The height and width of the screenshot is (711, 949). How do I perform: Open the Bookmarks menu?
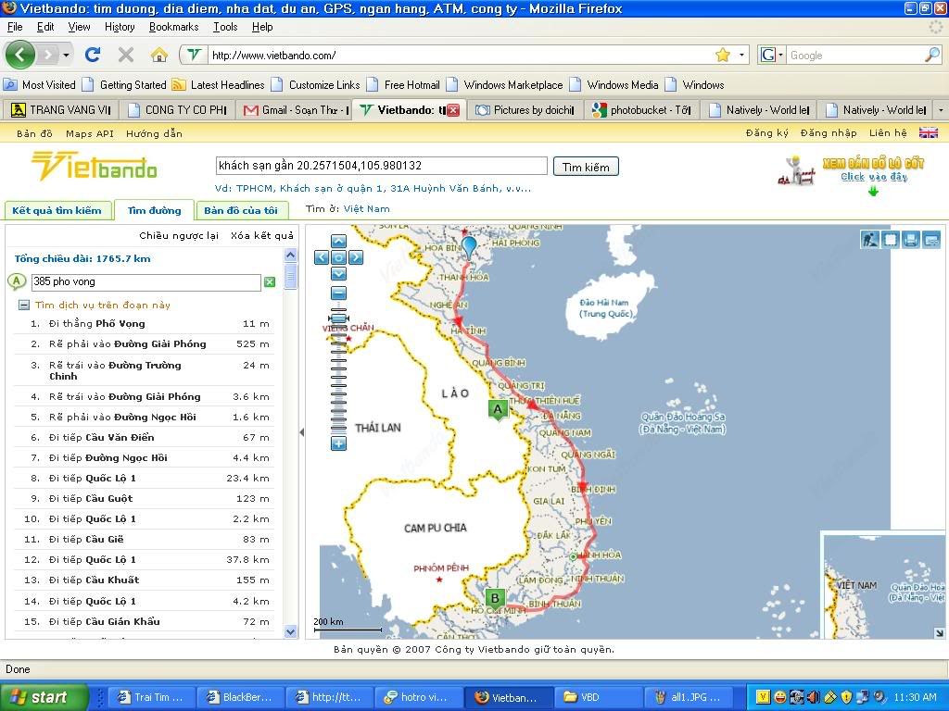(173, 27)
